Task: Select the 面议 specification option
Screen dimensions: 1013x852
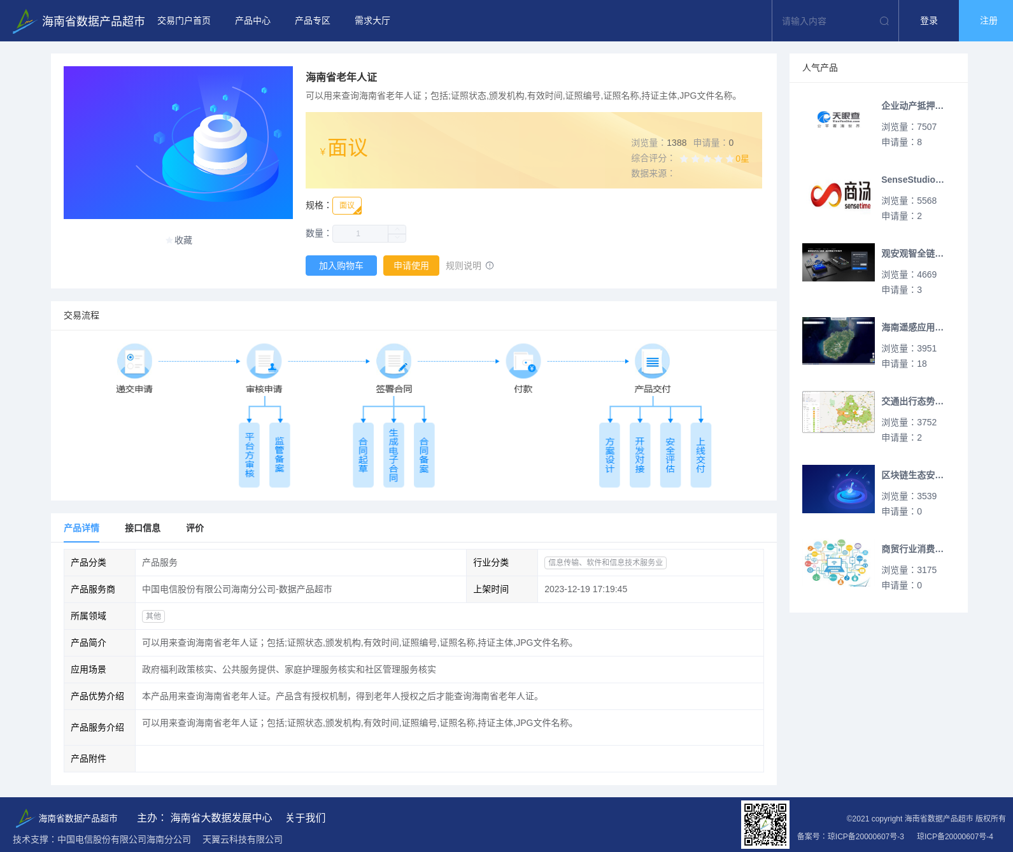Action: click(x=347, y=206)
